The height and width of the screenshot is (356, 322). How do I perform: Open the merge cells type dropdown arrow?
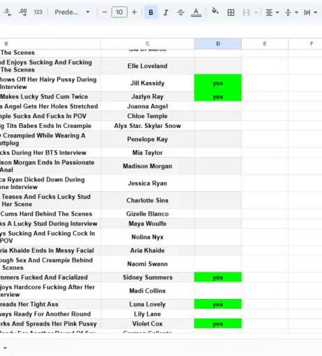(256, 13)
